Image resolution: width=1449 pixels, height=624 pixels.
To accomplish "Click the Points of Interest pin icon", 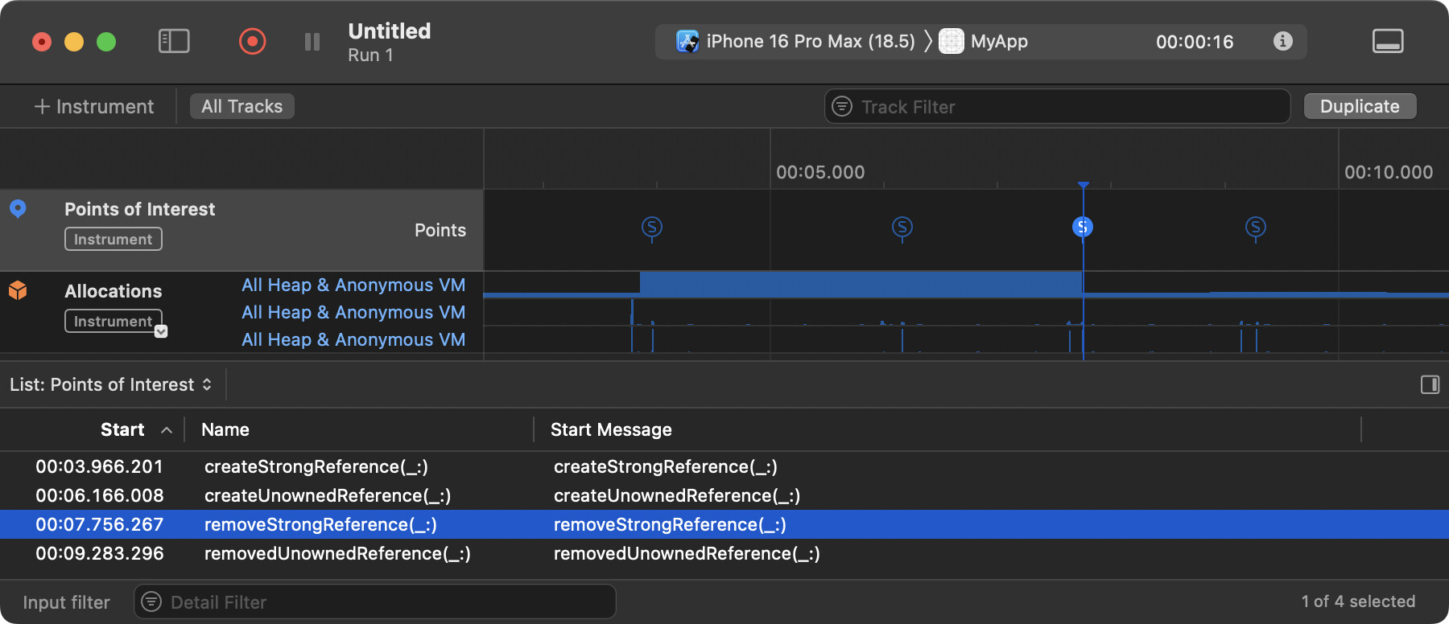I will 18,209.
